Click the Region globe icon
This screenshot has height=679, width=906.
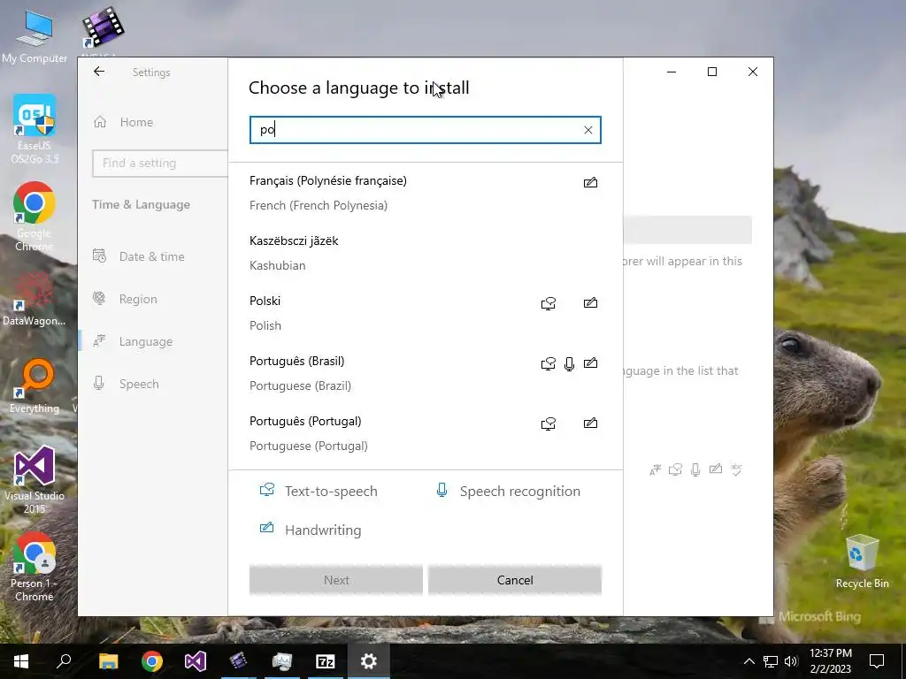pyautogui.click(x=99, y=299)
